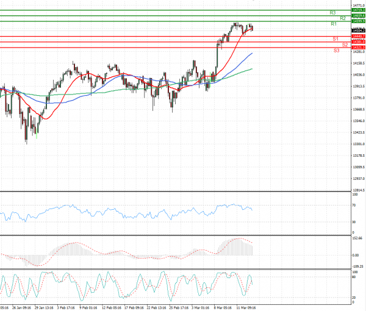Click the 13423.5 price axis label
This screenshot has height=311, width=366.
(x=359, y=132)
